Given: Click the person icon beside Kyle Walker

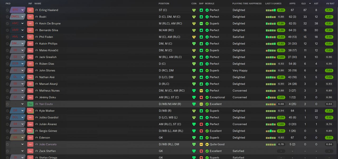Looking at the screenshot, I should [x=36, y=111].
